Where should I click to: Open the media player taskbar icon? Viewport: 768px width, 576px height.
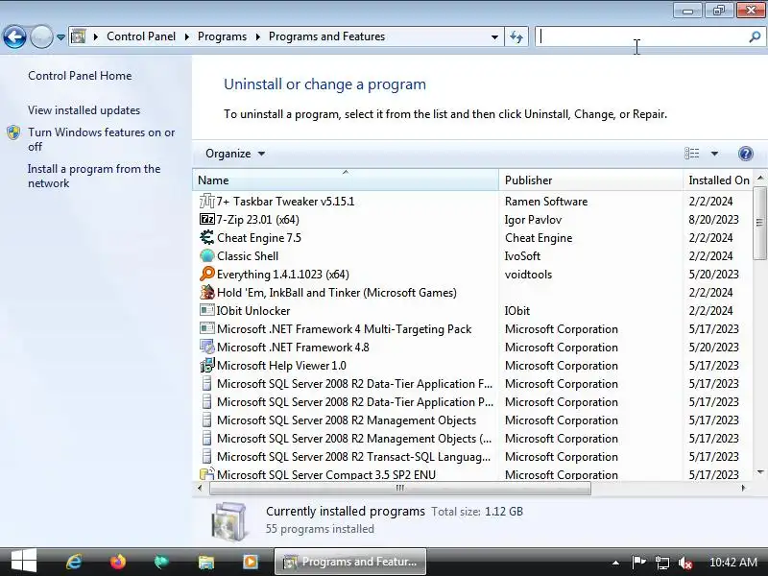(x=251, y=562)
